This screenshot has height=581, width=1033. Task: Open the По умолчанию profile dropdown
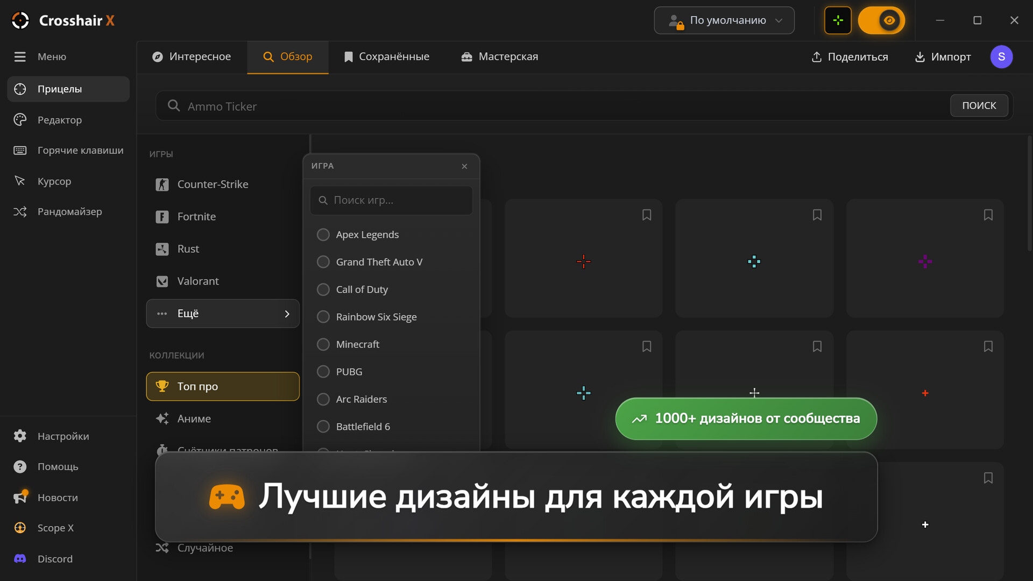724,20
